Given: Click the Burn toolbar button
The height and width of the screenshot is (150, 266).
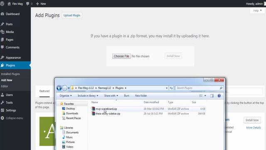Looking at the screenshot, I should 126,95.
